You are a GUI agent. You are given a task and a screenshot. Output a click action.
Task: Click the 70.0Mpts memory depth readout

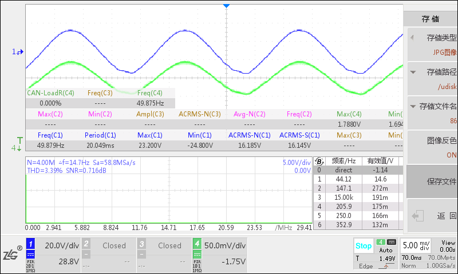[441, 257]
